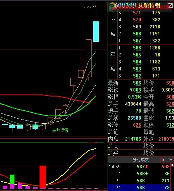Click 外盘 value 218939

pos(166,139)
